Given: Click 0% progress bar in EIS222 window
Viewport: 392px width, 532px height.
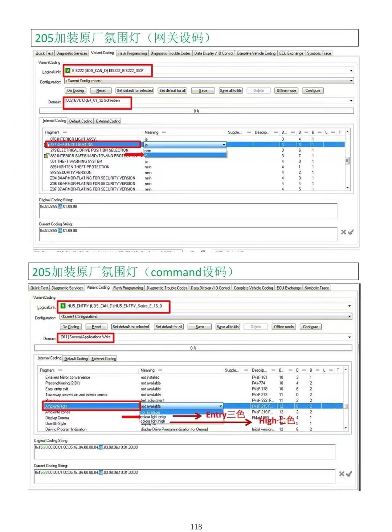Looking at the screenshot, I should 196,111.
